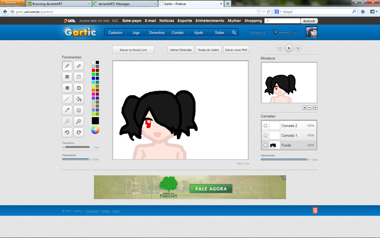The width and height of the screenshot is (380, 238).
Task: Go back with the browser back arrow
Action: tap(5, 12)
